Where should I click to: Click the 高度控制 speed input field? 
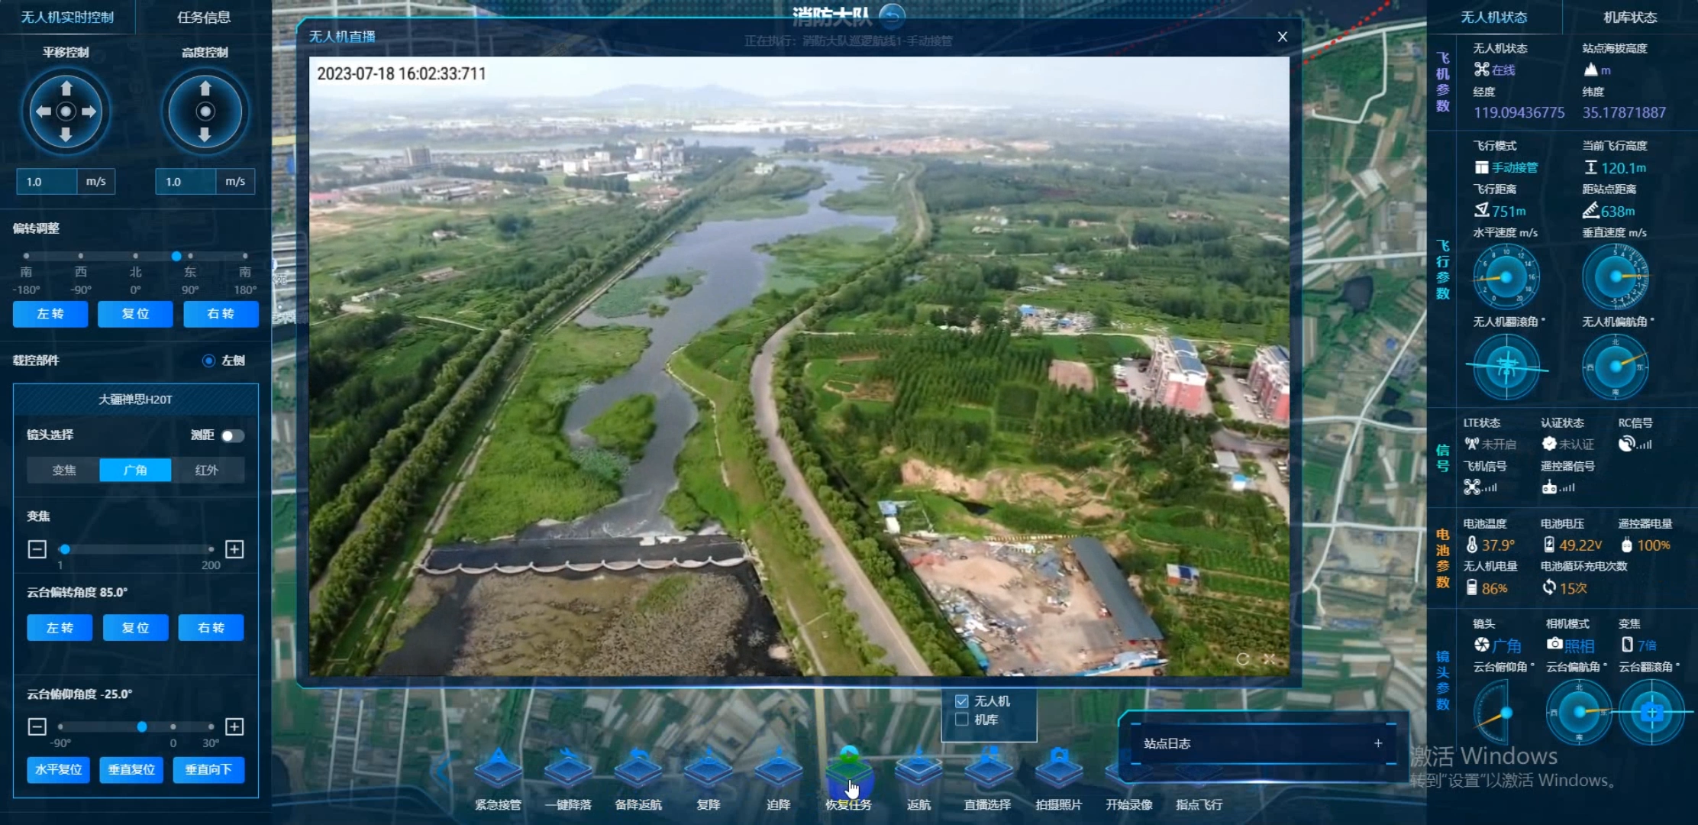coord(186,182)
